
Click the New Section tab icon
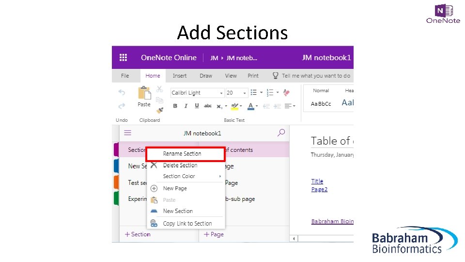154,211
